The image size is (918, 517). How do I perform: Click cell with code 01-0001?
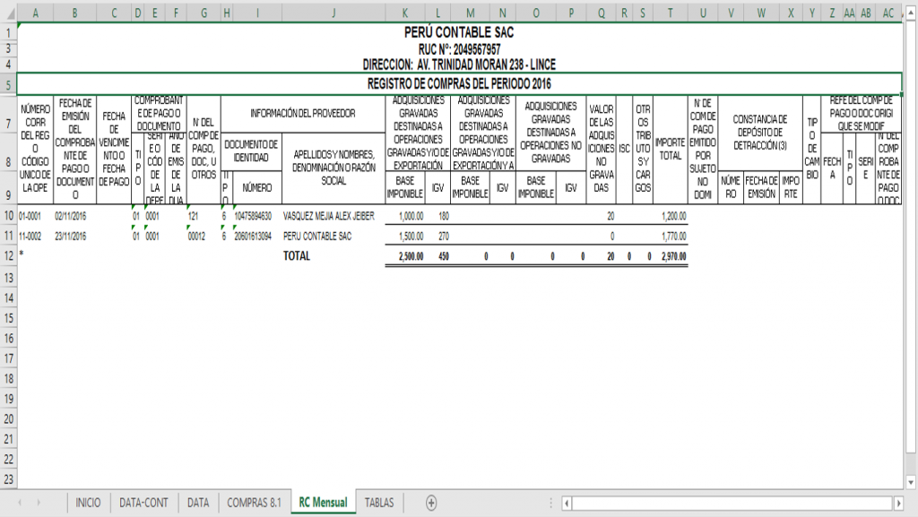35,217
